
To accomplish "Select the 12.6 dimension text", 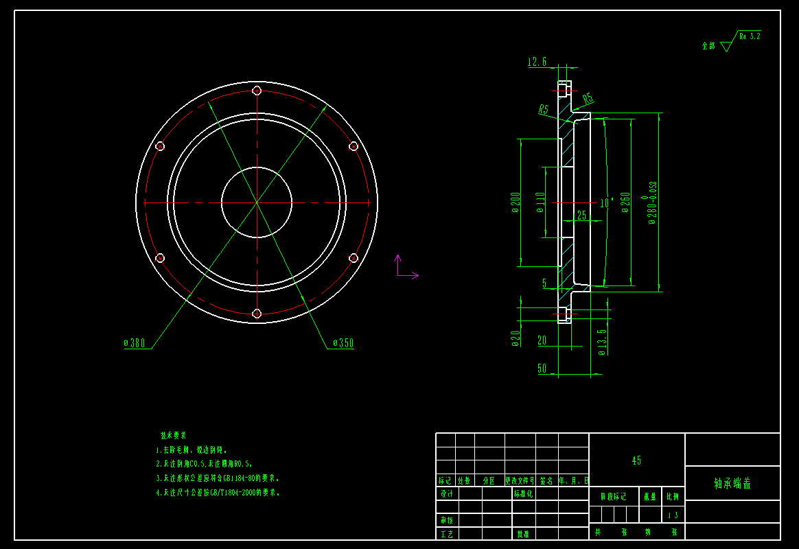I will (x=537, y=62).
